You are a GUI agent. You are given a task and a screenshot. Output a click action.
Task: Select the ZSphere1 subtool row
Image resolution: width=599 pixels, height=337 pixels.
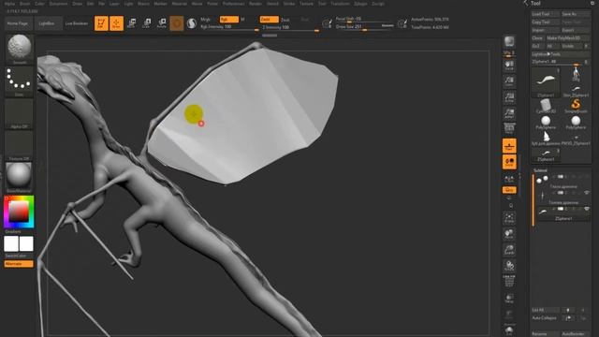pos(562,213)
